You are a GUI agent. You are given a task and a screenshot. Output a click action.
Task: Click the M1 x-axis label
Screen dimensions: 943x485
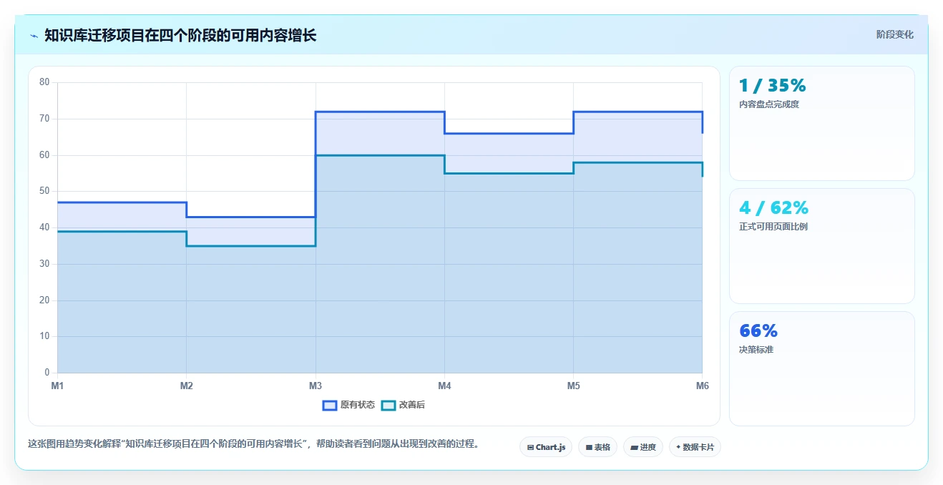(x=57, y=386)
